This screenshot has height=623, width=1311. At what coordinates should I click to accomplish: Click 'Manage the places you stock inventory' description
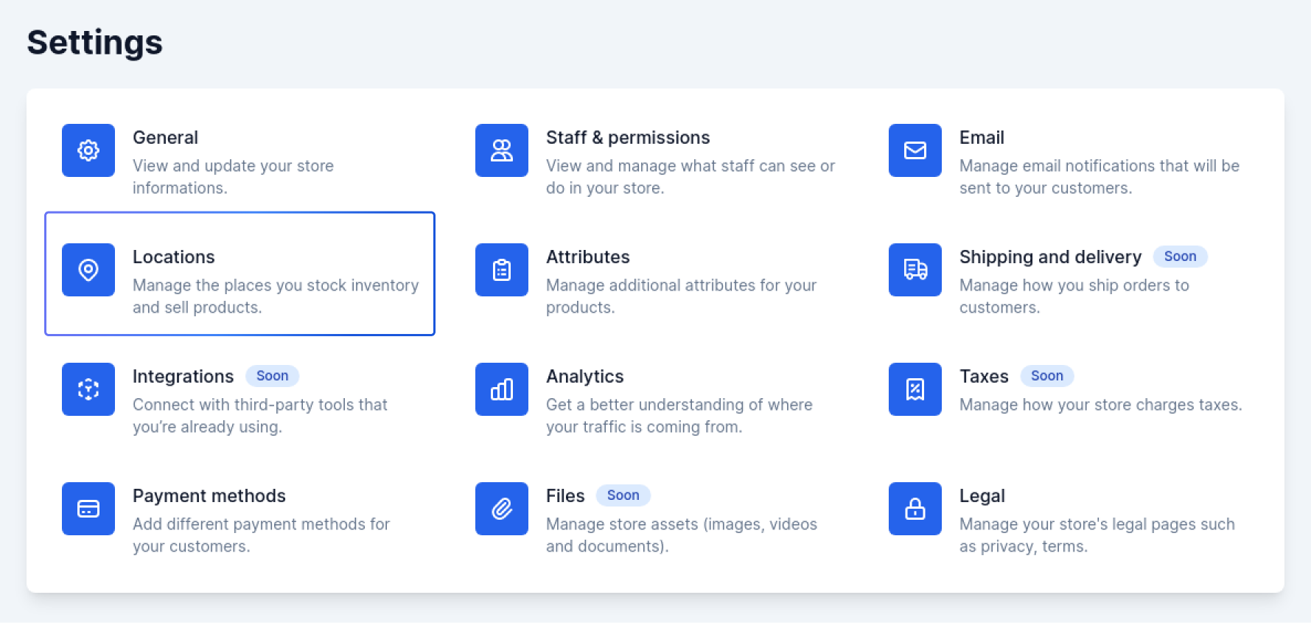point(276,296)
